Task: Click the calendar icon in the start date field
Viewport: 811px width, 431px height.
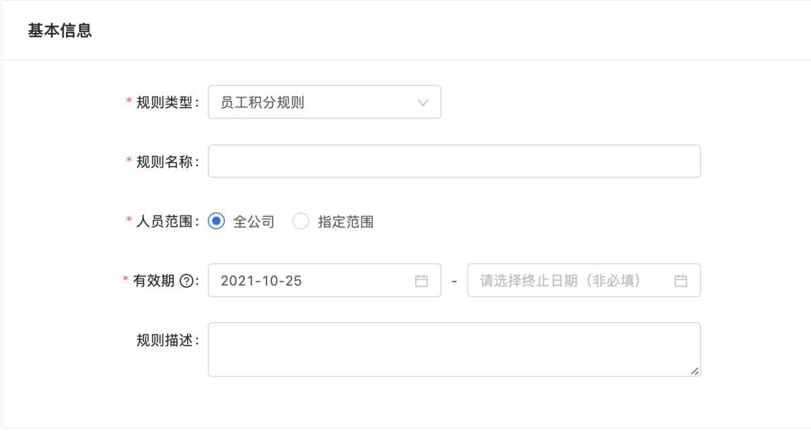Action: click(x=421, y=280)
